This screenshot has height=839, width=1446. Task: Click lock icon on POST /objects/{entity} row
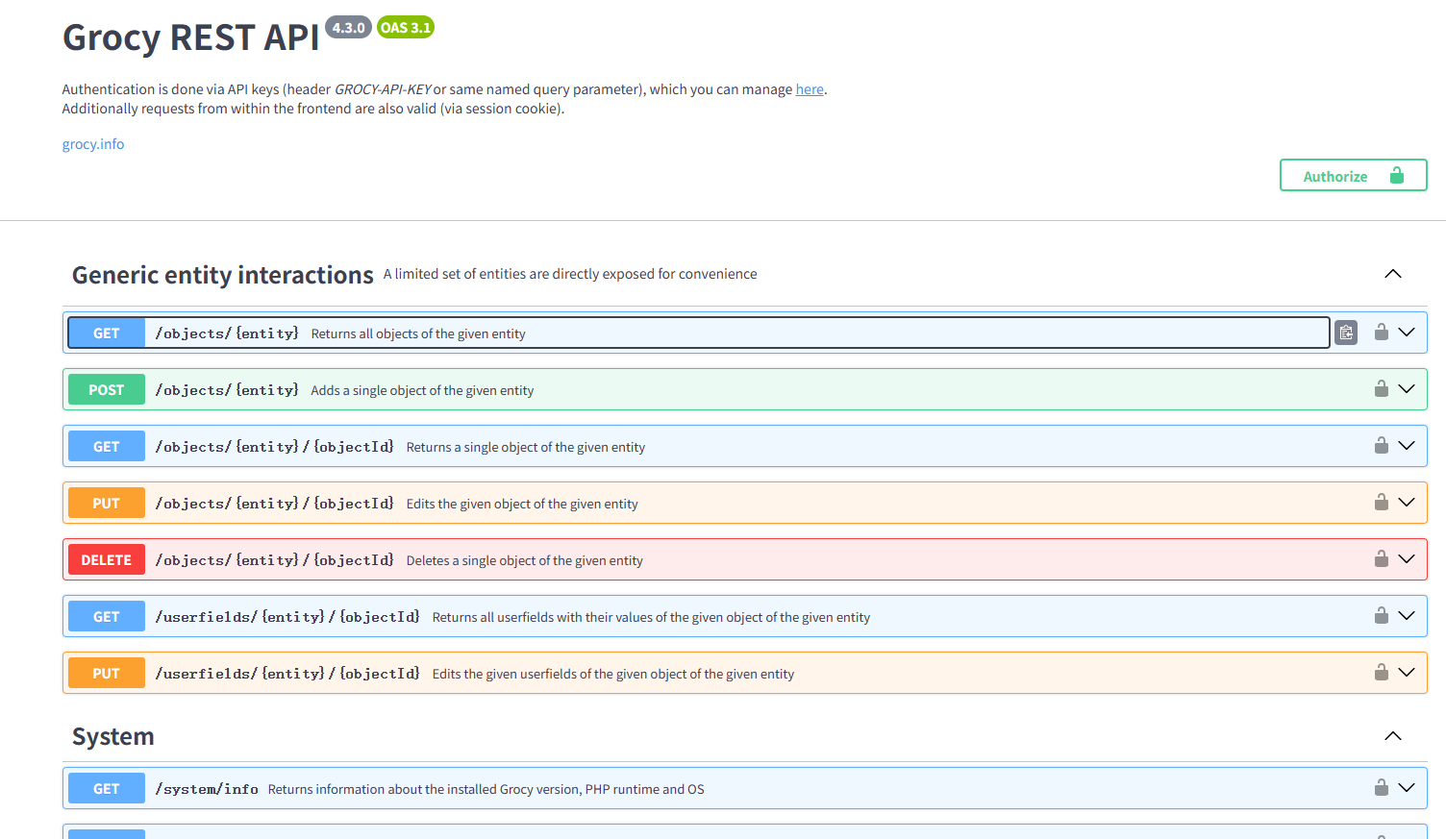[x=1382, y=388]
